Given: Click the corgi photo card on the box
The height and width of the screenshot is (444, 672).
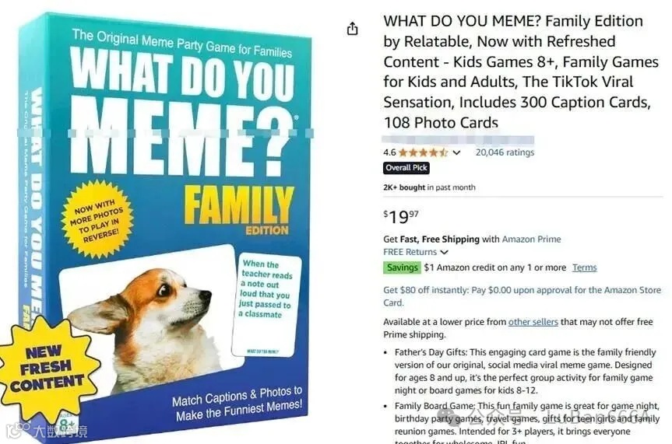Looking at the screenshot, I should click(x=150, y=319).
